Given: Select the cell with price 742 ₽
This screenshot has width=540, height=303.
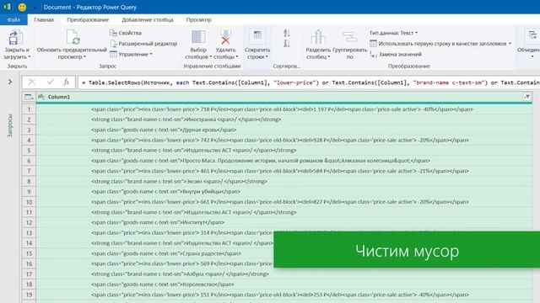Looking at the screenshot, I should [284, 141].
